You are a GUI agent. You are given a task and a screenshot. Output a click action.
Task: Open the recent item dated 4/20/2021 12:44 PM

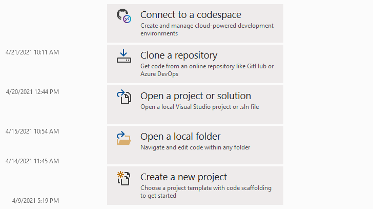32,92
